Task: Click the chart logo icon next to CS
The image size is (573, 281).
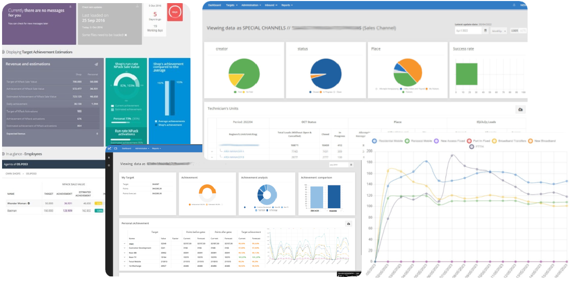Action: [x=109, y=148]
